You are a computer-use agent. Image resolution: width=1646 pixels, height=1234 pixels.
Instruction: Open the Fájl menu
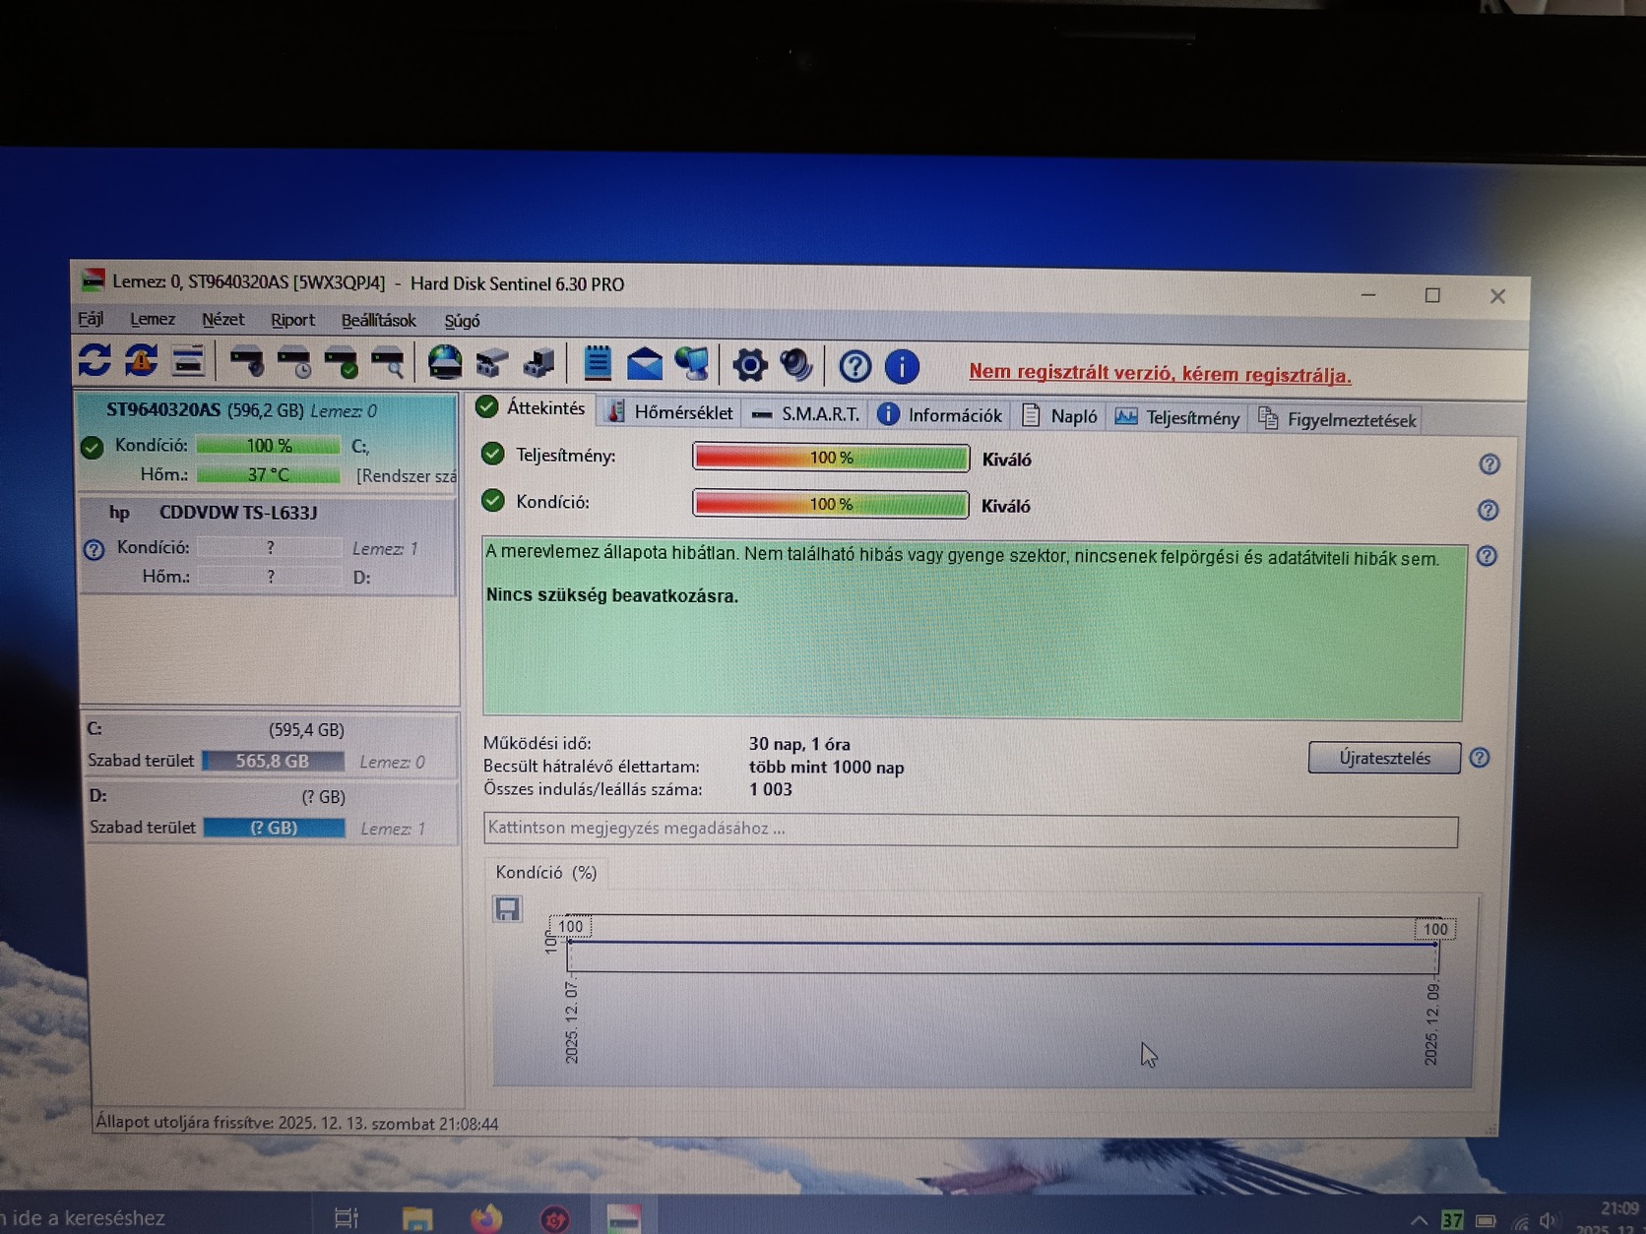[x=91, y=319]
